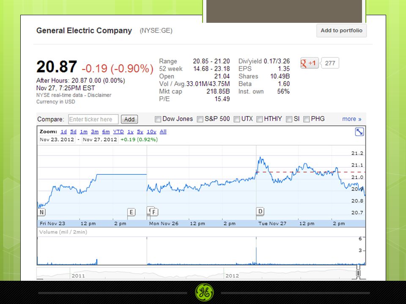This screenshot has height=304, width=406.
Task: Click the Add to portfolio button
Action: 342,30
